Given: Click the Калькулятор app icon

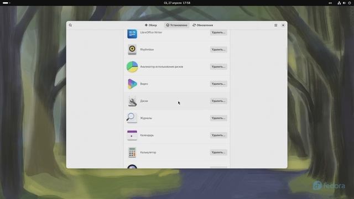Looking at the screenshot, I should coord(132,153).
